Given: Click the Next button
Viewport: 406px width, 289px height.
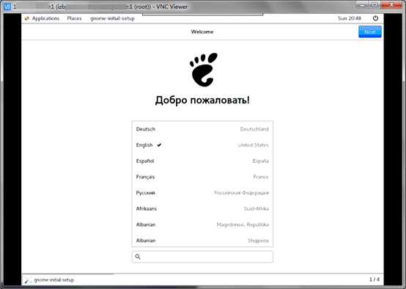Looking at the screenshot, I should [370, 32].
